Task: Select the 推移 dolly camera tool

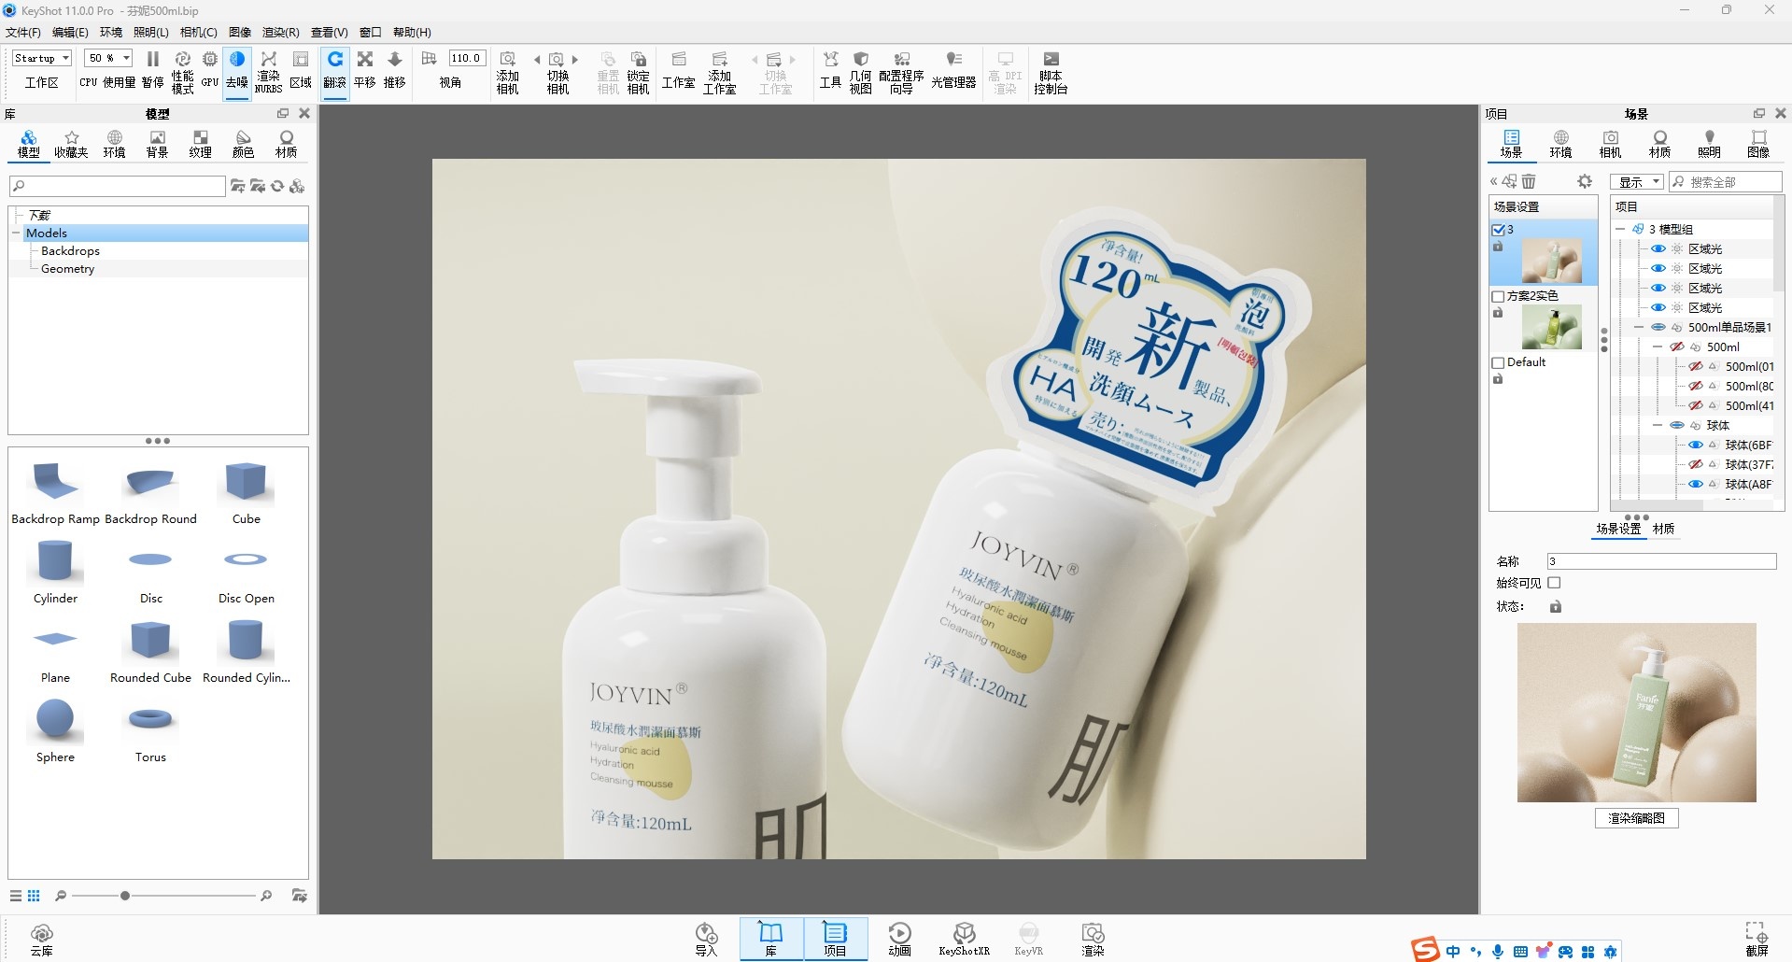Action: coord(395,70)
